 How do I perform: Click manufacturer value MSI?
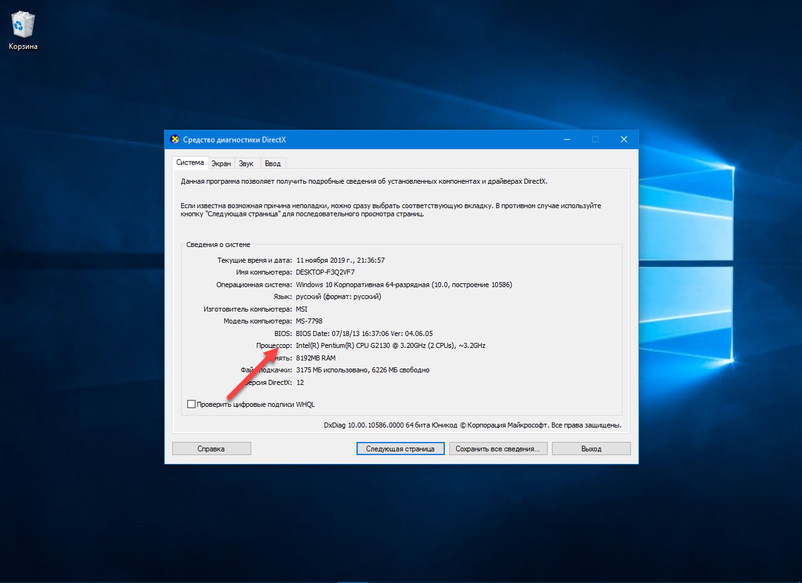(x=301, y=309)
